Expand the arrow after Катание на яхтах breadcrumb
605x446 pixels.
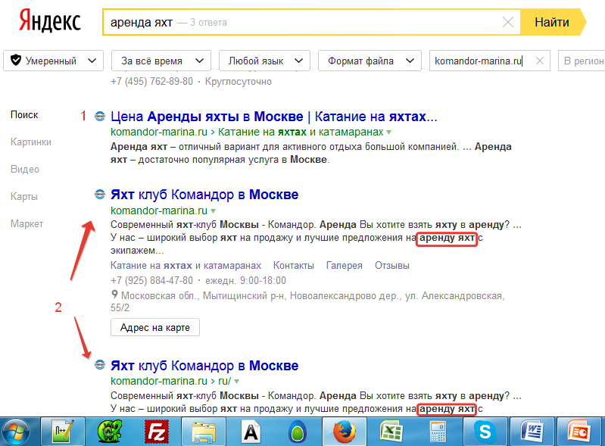pyautogui.click(x=389, y=133)
